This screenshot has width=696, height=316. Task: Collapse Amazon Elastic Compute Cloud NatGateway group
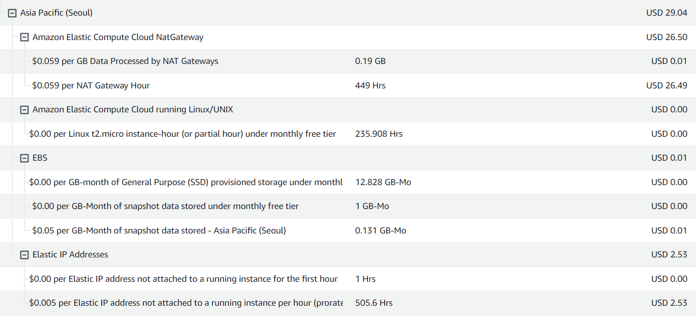click(24, 37)
